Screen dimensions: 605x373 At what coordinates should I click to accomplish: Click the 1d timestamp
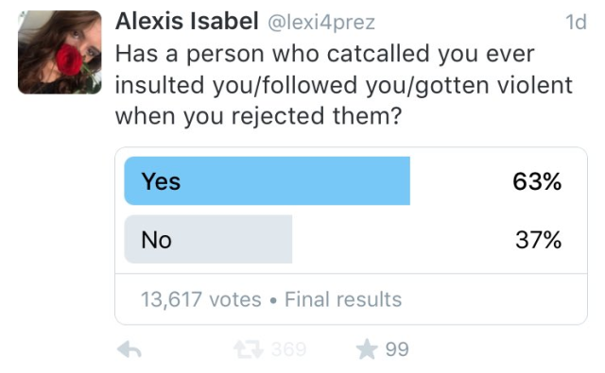576,22
